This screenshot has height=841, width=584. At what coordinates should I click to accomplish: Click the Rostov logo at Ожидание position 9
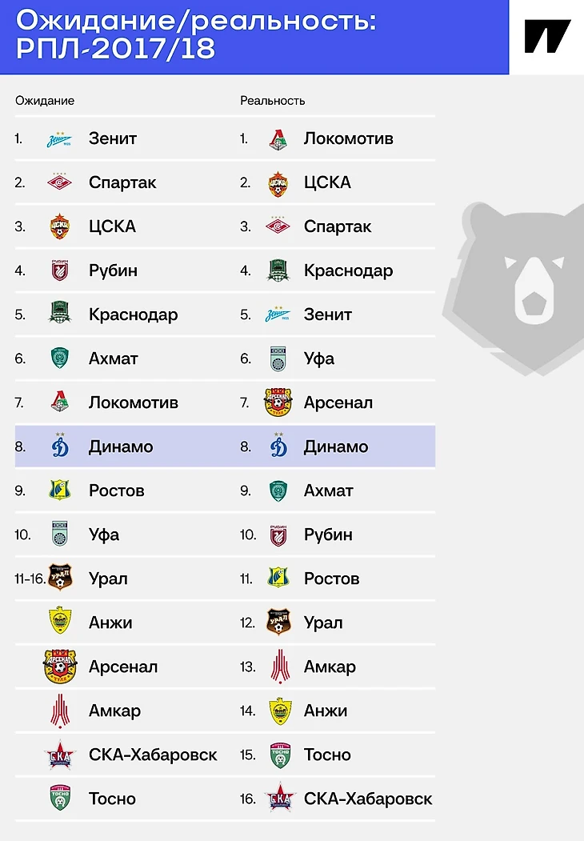tap(59, 491)
